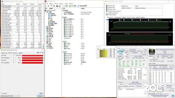This screenshot has width=175, height=98.
Task: Enable the Stress CPU checkbox
Action: pos(109,5)
